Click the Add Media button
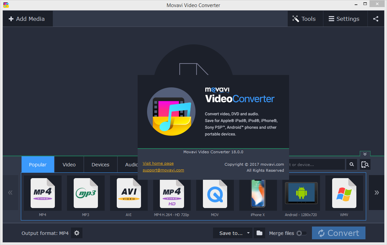 tap(28, 19)
